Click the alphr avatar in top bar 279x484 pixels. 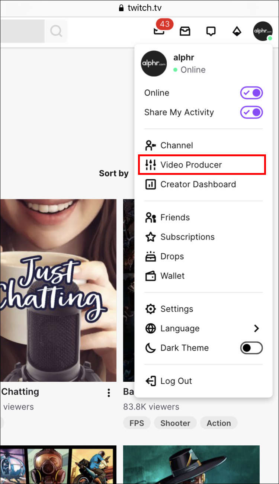[263, 31]
